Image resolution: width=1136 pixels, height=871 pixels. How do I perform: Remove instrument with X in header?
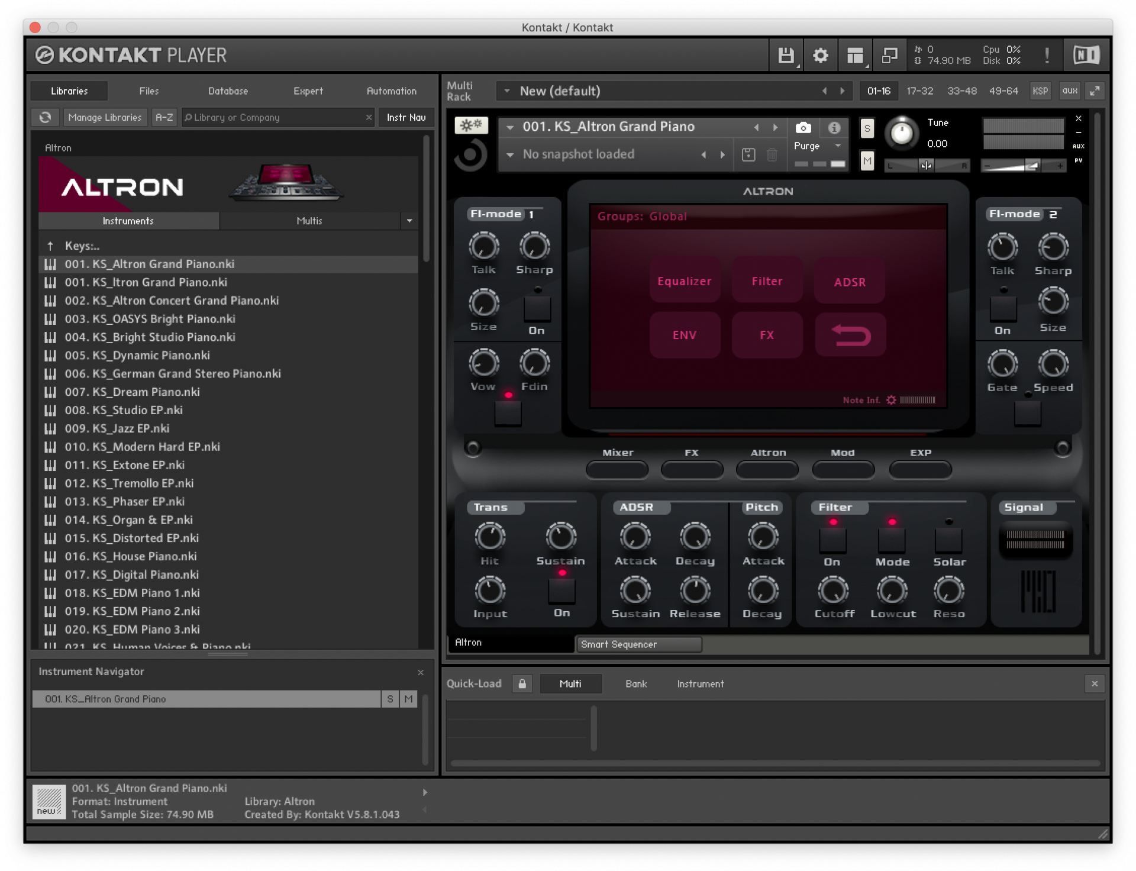1079,118
